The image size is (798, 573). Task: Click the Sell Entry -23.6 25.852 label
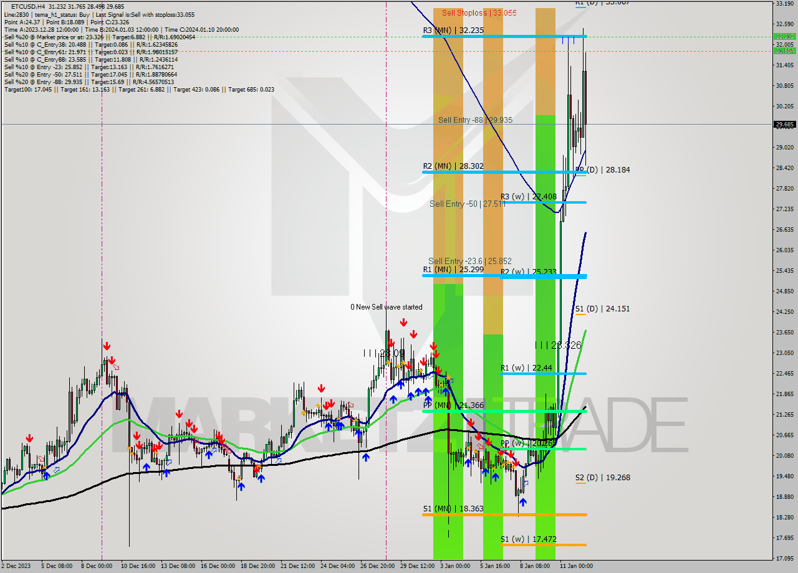click(x=470, y=261)
